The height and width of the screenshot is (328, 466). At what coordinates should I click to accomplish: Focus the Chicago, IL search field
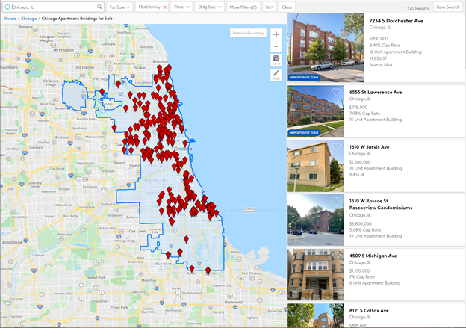pyautogui.click(x=51, y=7)
